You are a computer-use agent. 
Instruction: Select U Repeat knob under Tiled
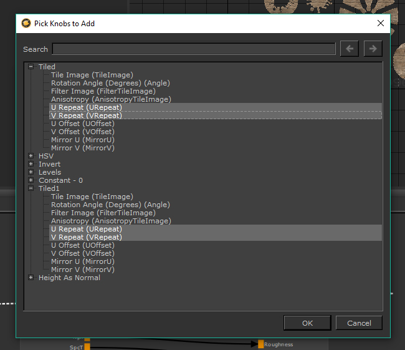[86, 107]
